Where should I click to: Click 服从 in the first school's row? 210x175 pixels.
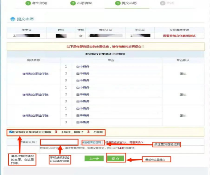click(x=183, y=74)
